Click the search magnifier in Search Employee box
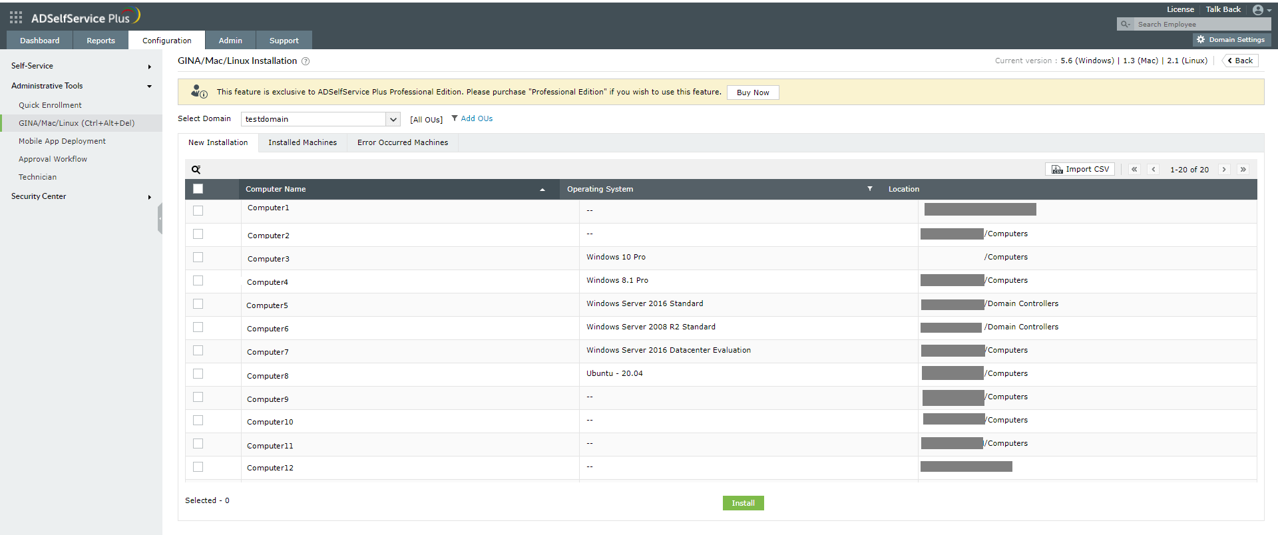The image size is (1278, 535). (1125, 25)
